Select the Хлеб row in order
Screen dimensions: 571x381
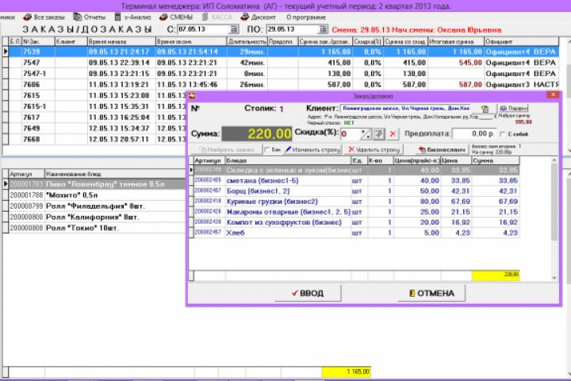355,233
